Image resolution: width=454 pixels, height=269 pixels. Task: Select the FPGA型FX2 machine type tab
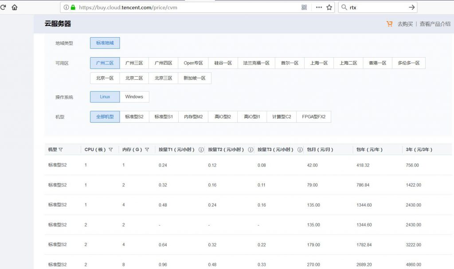pos(314,117)
